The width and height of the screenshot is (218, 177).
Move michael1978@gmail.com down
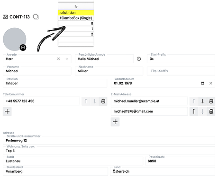[202, 111]
